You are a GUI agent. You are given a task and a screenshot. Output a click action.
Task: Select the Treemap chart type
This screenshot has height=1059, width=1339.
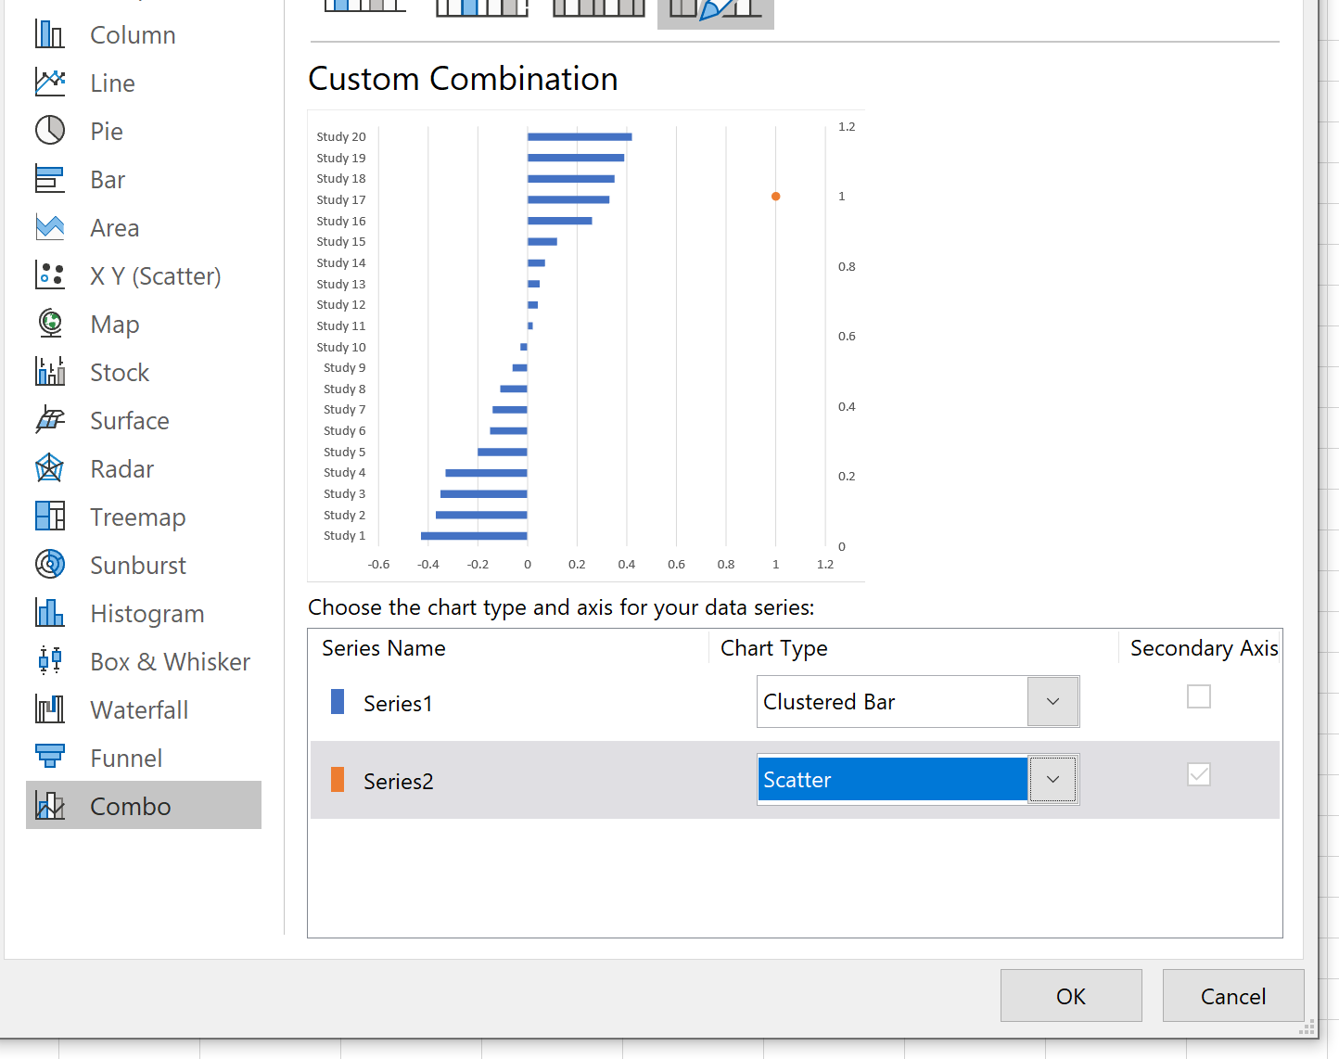coord(137,517)
